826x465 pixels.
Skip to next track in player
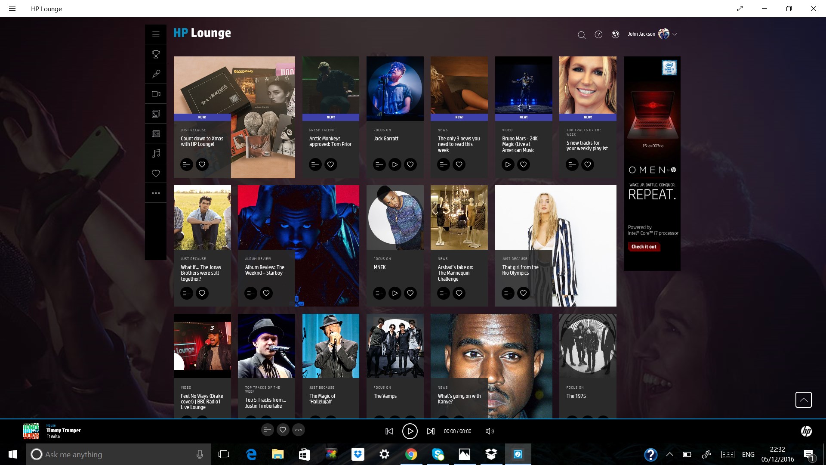click(x=431, y=431)
